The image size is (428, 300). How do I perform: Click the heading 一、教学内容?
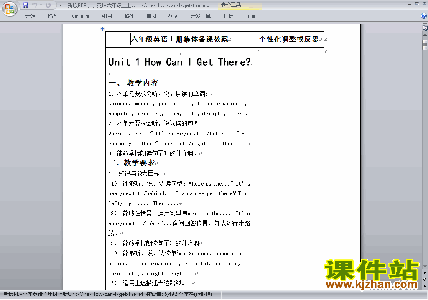[133, 83]
